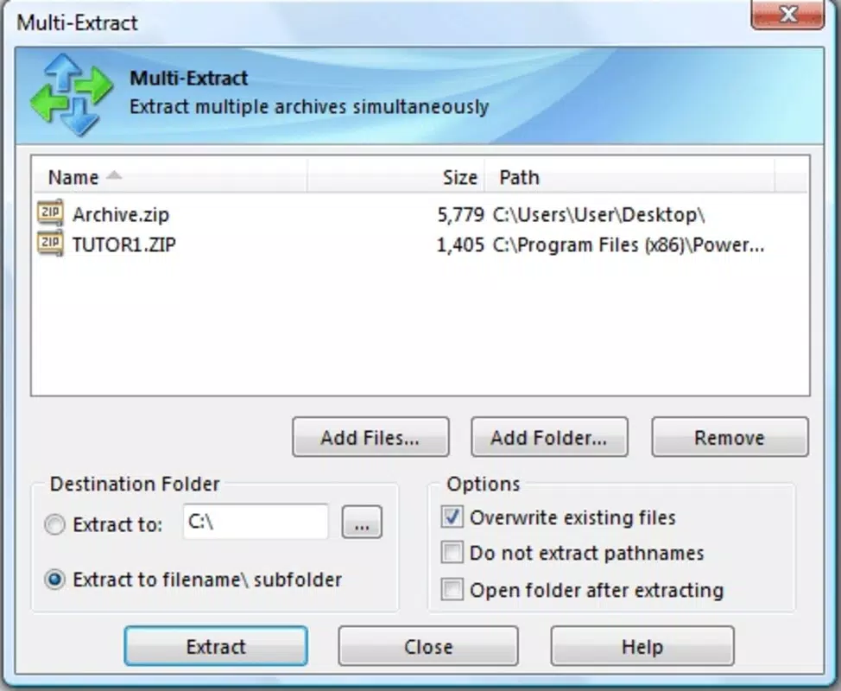
Task: Sort the list by Path column header
Action: point(629,177)
